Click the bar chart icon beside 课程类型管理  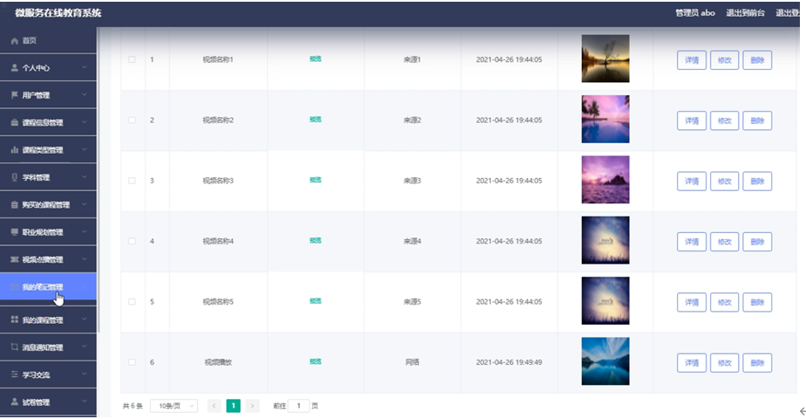point(14,149)
